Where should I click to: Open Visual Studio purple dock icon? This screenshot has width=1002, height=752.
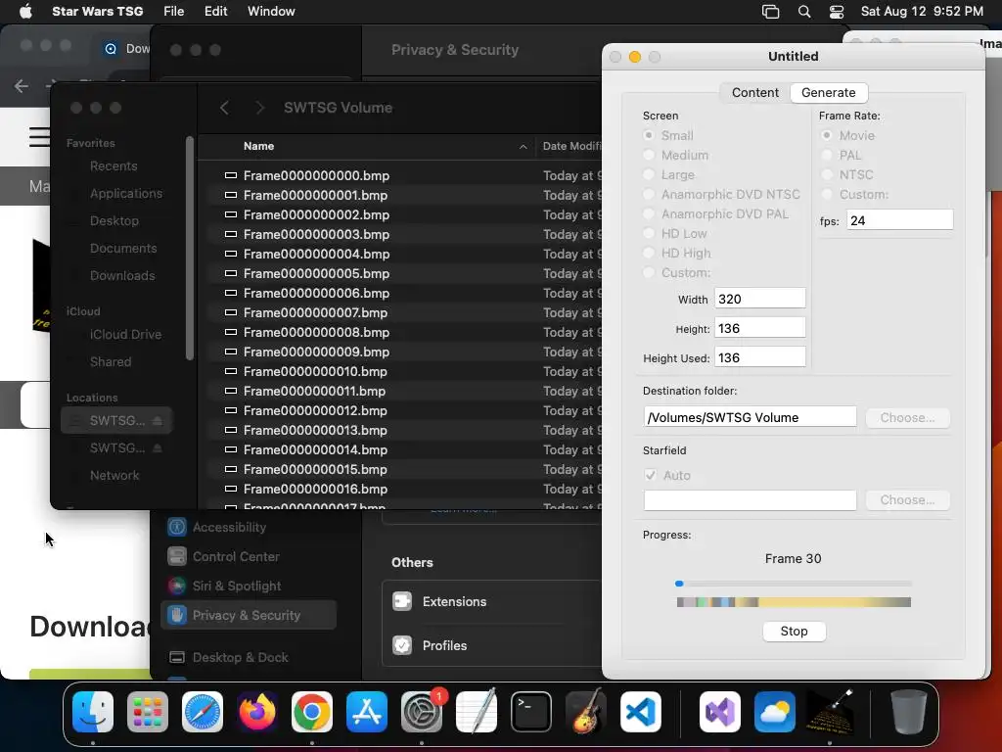[720, 712]
